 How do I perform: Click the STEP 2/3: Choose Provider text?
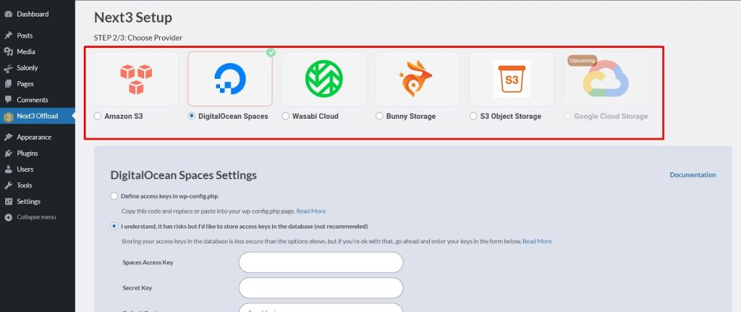pos(138,38)
